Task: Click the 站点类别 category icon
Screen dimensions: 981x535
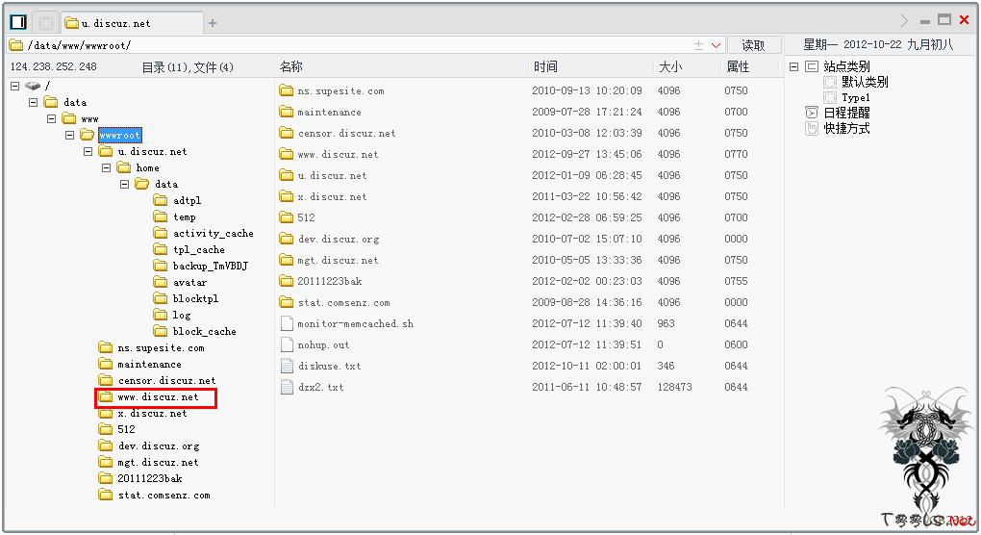Action: (x=812, y=66)
